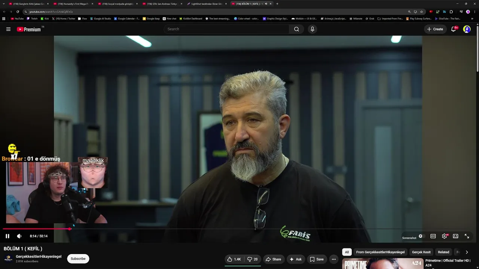The height and width of the screenshot is (269, 479).
Task: Open Chrome apps grid icon
Action: click(4, 19)
